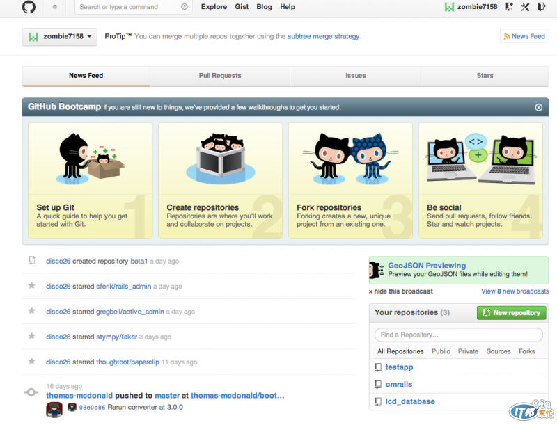The image size is (557, 425).
Task: View 8 new broadcasts
Action: pyautogui.click(x=515, y=291)
